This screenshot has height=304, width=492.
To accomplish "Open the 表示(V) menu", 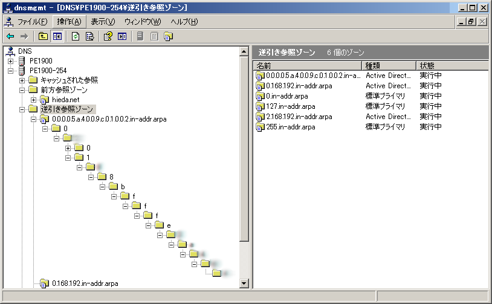I will 103,22.
